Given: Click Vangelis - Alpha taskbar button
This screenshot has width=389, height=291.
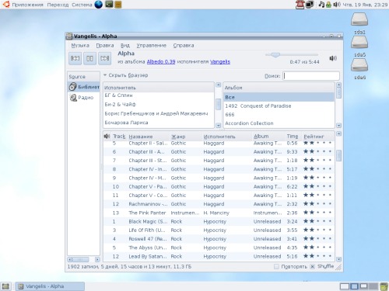Looking at the screenshot, I should tap(50, 286).
